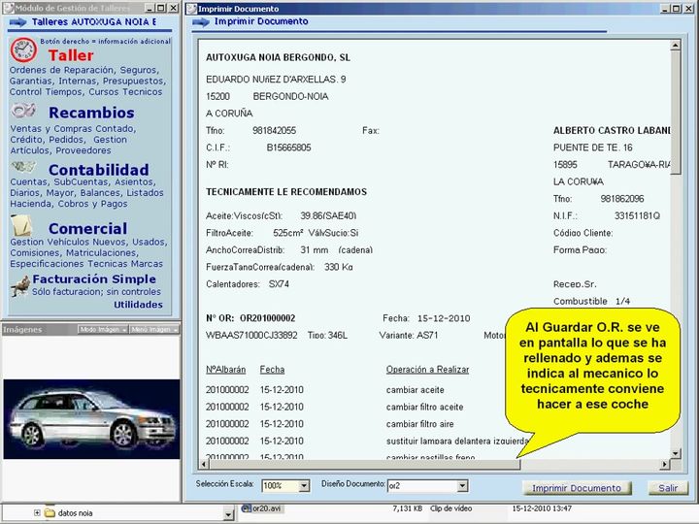
Task: Click the preview horizontal scrollbar thumb
Action: pos(365,464)
